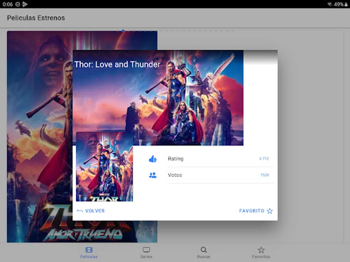The image size is (350, 262).
Task: Go to the Favoritos tab
Action: (261, 253)
